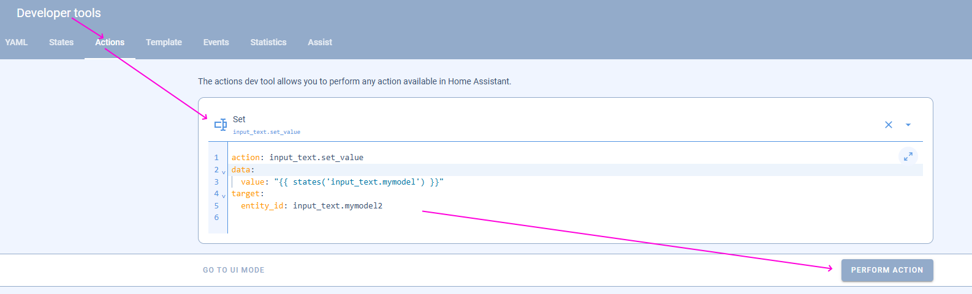Collapse the data block fold arrow
This screenshot has height=294, width=972.
click(x=224, y=172)
